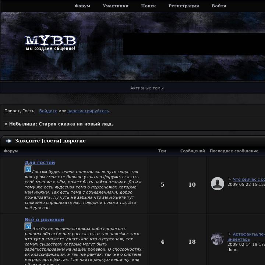265x265 pixels.
Task: Open the Войти menu item
Action: click(219, 6)
